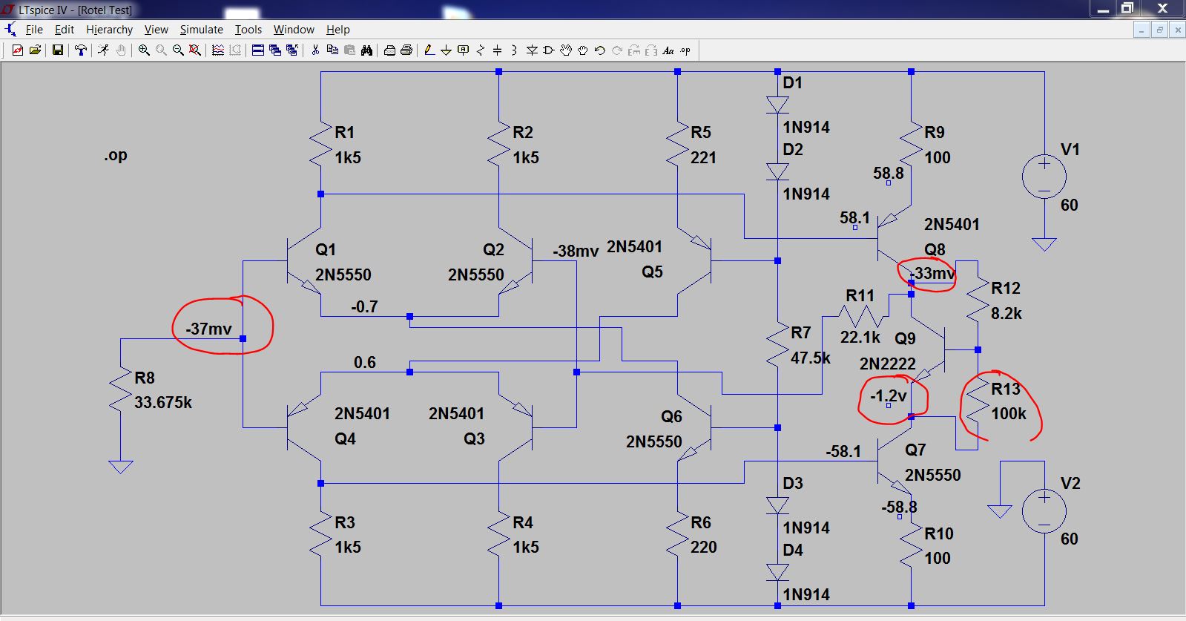Click the '-1.2v' voltage annotation
1186x621 pixels.
tap(889, 395)
